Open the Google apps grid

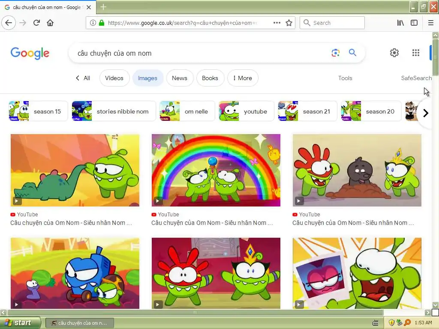416,53
